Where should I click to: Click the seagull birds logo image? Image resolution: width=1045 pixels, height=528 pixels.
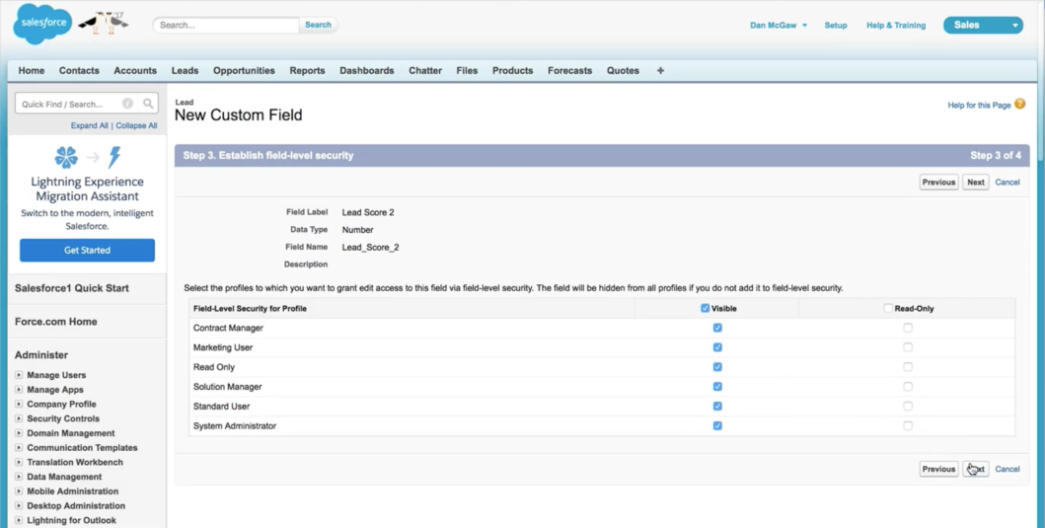(x=104, y=24)
